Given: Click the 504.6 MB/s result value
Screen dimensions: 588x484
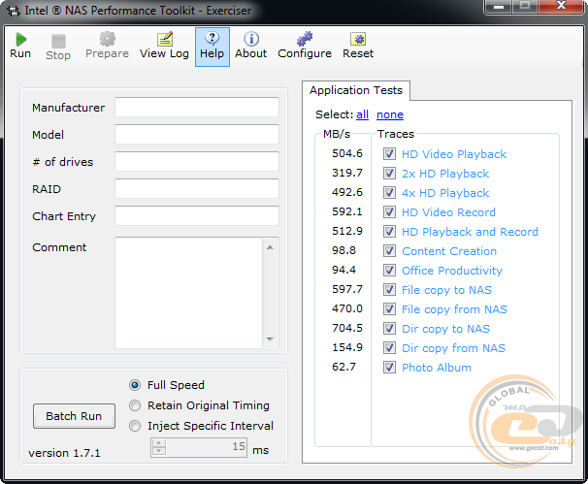Looking at the screenshot, I should (347, 153).
